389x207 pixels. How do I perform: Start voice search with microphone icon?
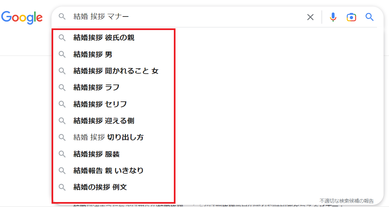pyautogui.click(x=333, y=17)
